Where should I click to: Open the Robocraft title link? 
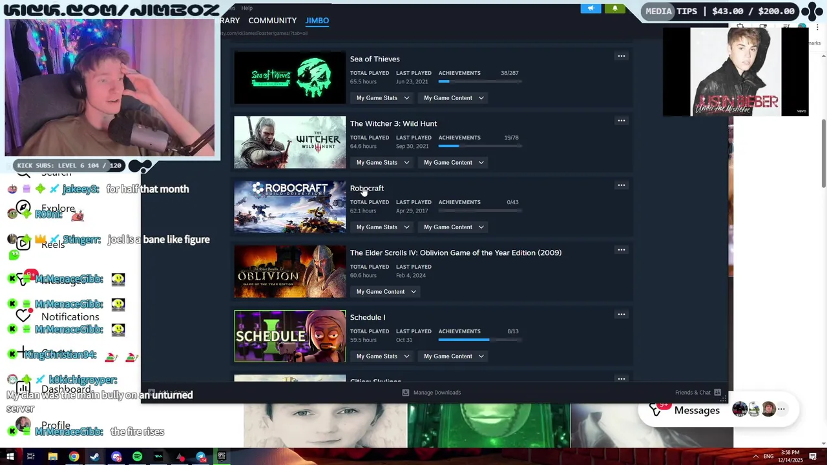pos(367,188)
